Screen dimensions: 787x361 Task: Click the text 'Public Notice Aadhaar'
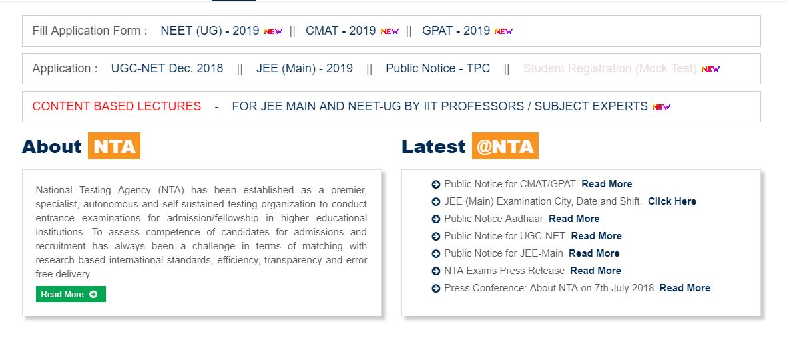[494, 219]
